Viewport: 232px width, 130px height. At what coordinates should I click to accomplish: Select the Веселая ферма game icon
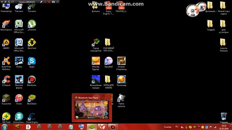pyautogui.click(x=19, y=82)
